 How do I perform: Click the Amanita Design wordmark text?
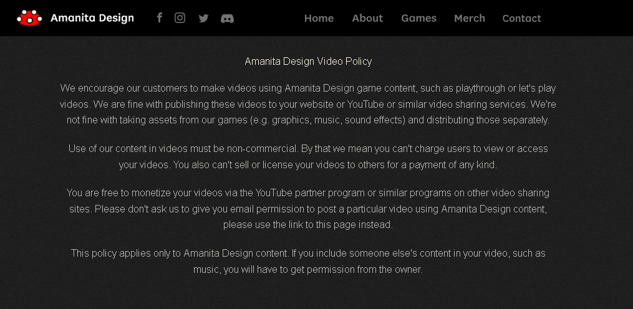[92, 18]
